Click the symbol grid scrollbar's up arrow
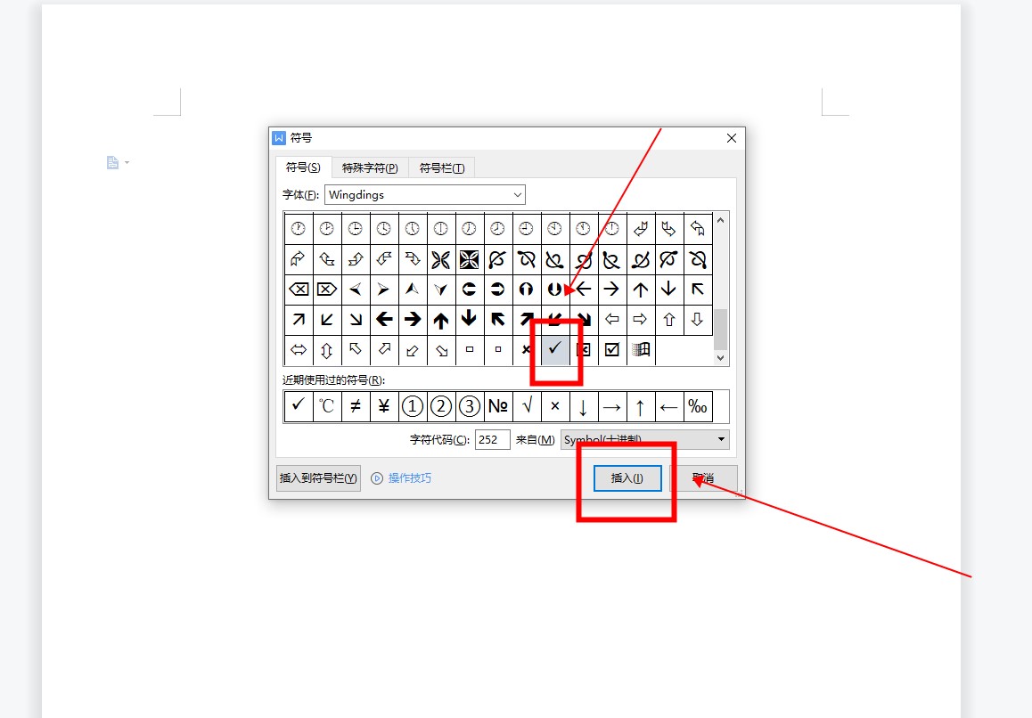This screenshot has height=718, width=1032. pos(721,219)
